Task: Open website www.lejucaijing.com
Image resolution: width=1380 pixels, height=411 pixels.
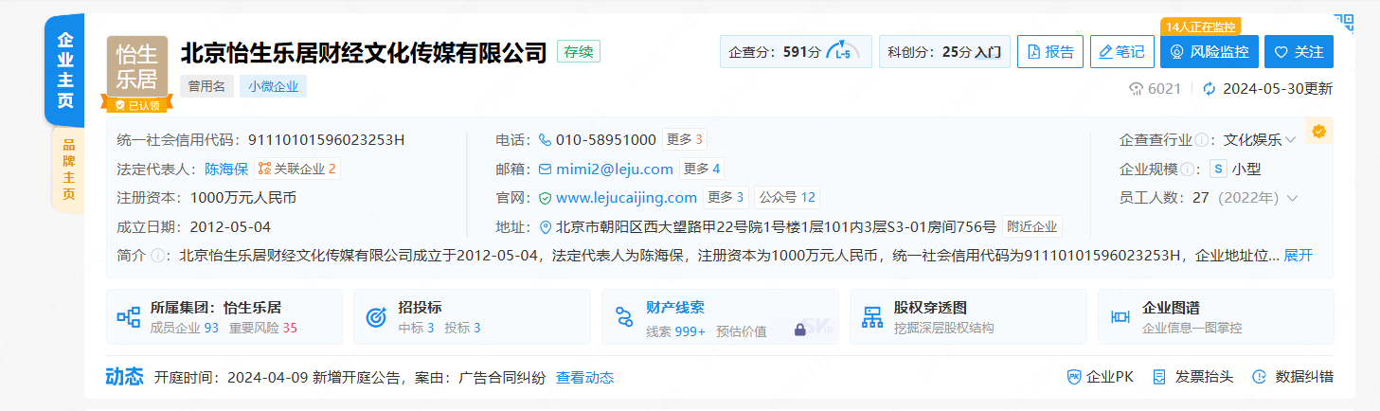Action: [x=626, y=198]
